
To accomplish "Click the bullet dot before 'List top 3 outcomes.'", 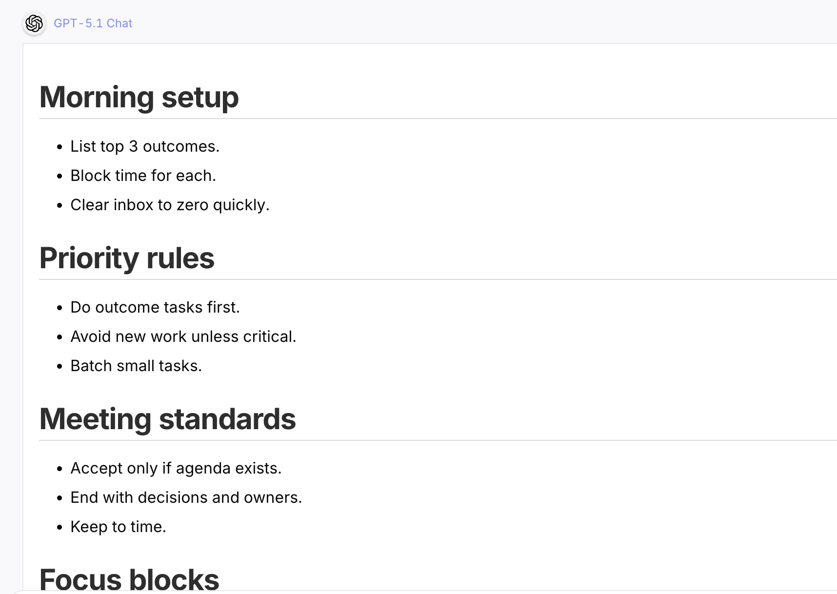I will (x=60, y=147).
